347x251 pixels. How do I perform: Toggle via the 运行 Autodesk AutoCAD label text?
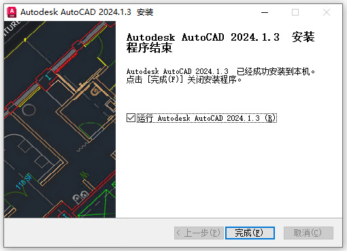pos(206,118)
